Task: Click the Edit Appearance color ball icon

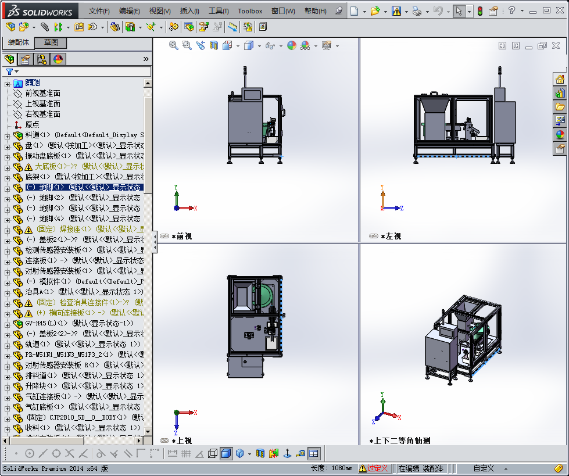Action: 291,45
